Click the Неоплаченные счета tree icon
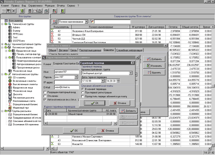 10,101
